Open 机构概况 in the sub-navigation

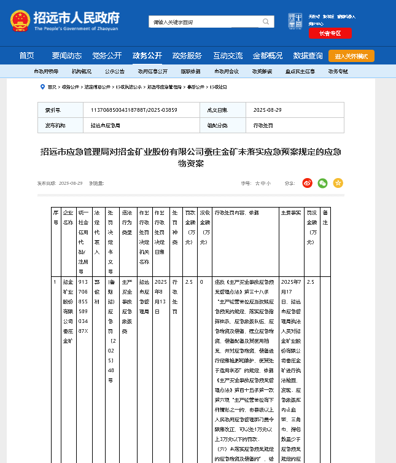pyautogui.click(x=81, y=71)
